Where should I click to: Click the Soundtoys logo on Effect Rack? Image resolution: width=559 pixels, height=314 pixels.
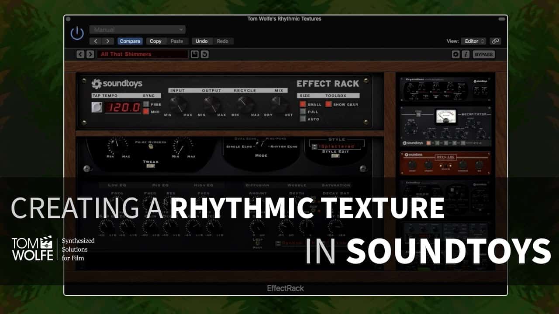tap(117, 84)
